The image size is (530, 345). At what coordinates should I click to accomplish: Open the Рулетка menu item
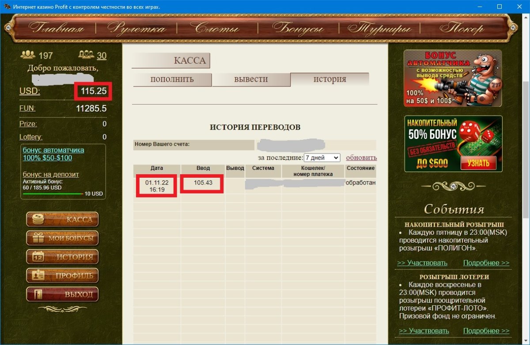pos(136,29)
